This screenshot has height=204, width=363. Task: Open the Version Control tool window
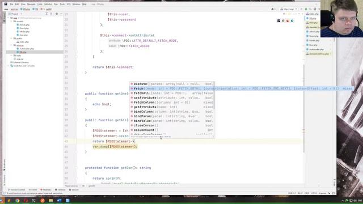(16, 190)
